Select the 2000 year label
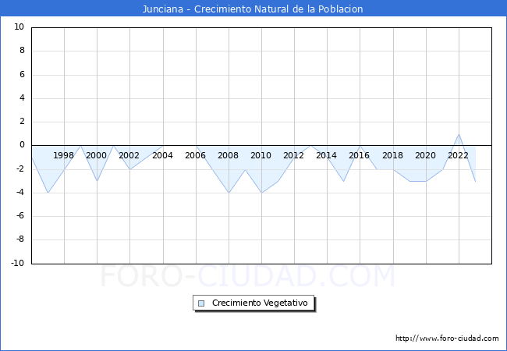The width and height of the screenshot is (507, 351). tap(96, 155)
